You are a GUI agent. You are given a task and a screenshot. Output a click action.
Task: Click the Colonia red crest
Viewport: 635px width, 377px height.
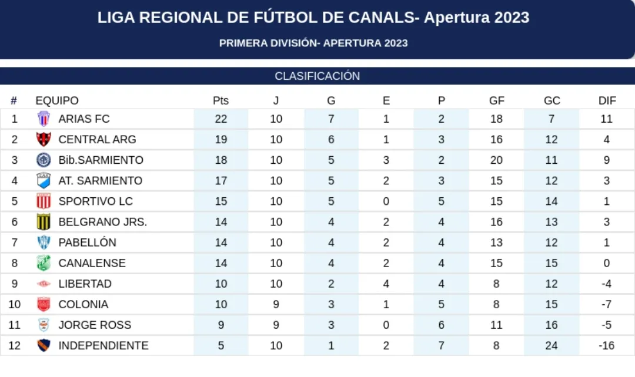pyautogui.click(x=44, y=304)
